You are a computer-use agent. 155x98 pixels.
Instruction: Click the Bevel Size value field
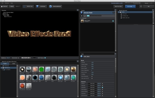pos(92,66)
